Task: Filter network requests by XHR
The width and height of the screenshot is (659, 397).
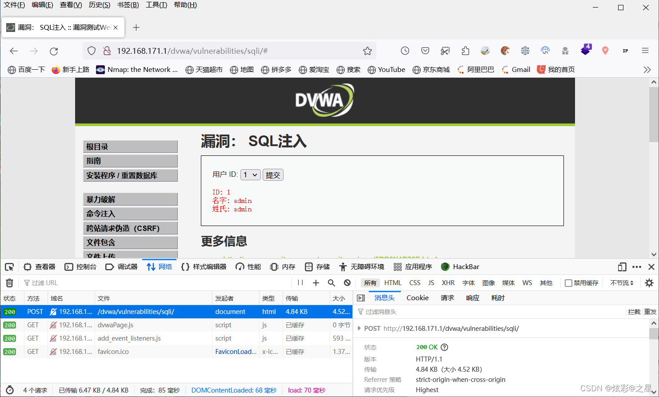Action: click(448, 283)
